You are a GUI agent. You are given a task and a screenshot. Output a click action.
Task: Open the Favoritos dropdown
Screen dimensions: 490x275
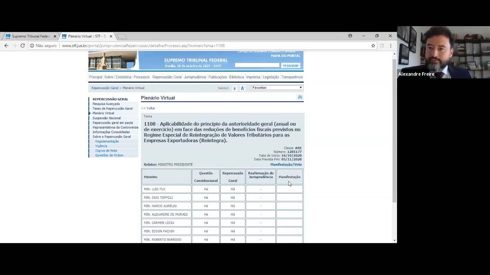[277, 88]
